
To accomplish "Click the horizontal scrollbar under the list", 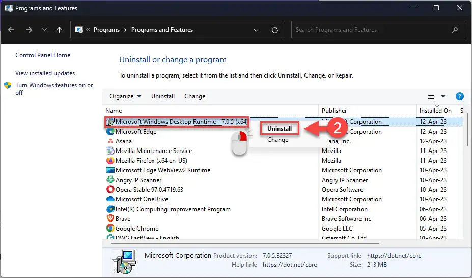I will [245, 243].
